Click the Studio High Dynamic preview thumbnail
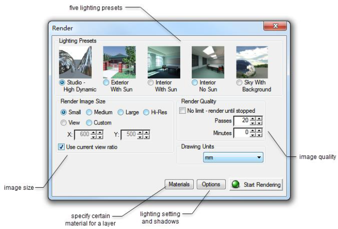 (x=75, y=62)
